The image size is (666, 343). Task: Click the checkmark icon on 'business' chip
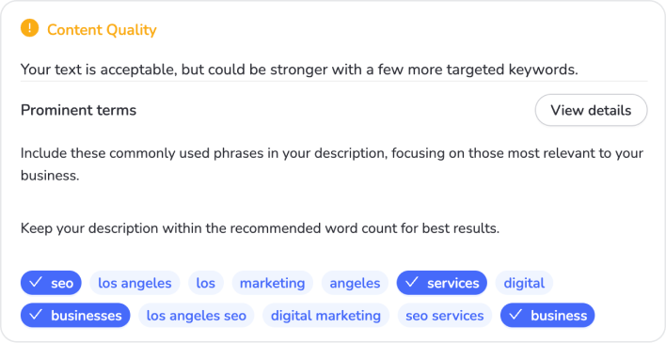point(515,315)
